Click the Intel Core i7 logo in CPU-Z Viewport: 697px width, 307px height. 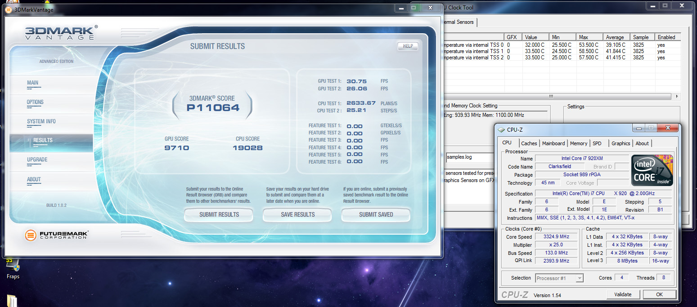point(652,170)
